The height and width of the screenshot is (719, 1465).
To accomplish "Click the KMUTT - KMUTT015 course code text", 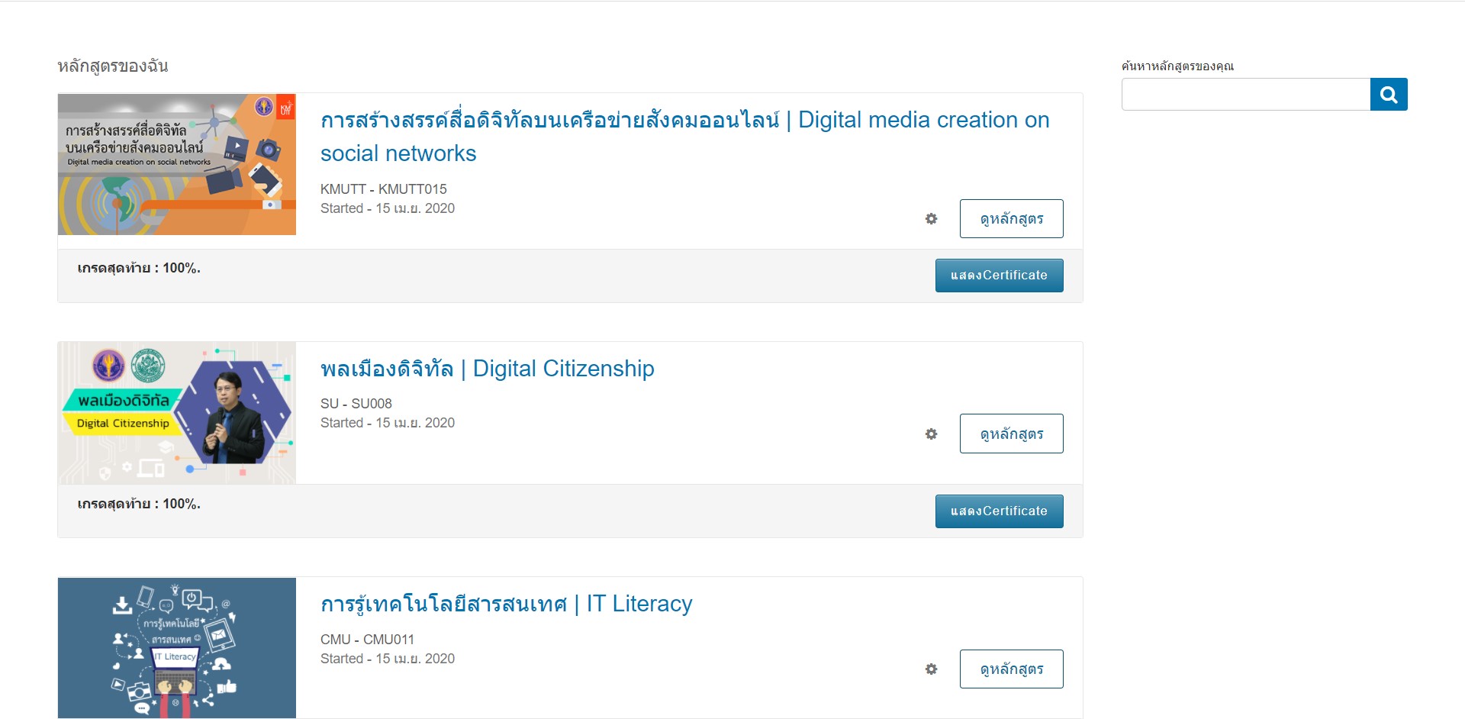I will coord(384,189).
